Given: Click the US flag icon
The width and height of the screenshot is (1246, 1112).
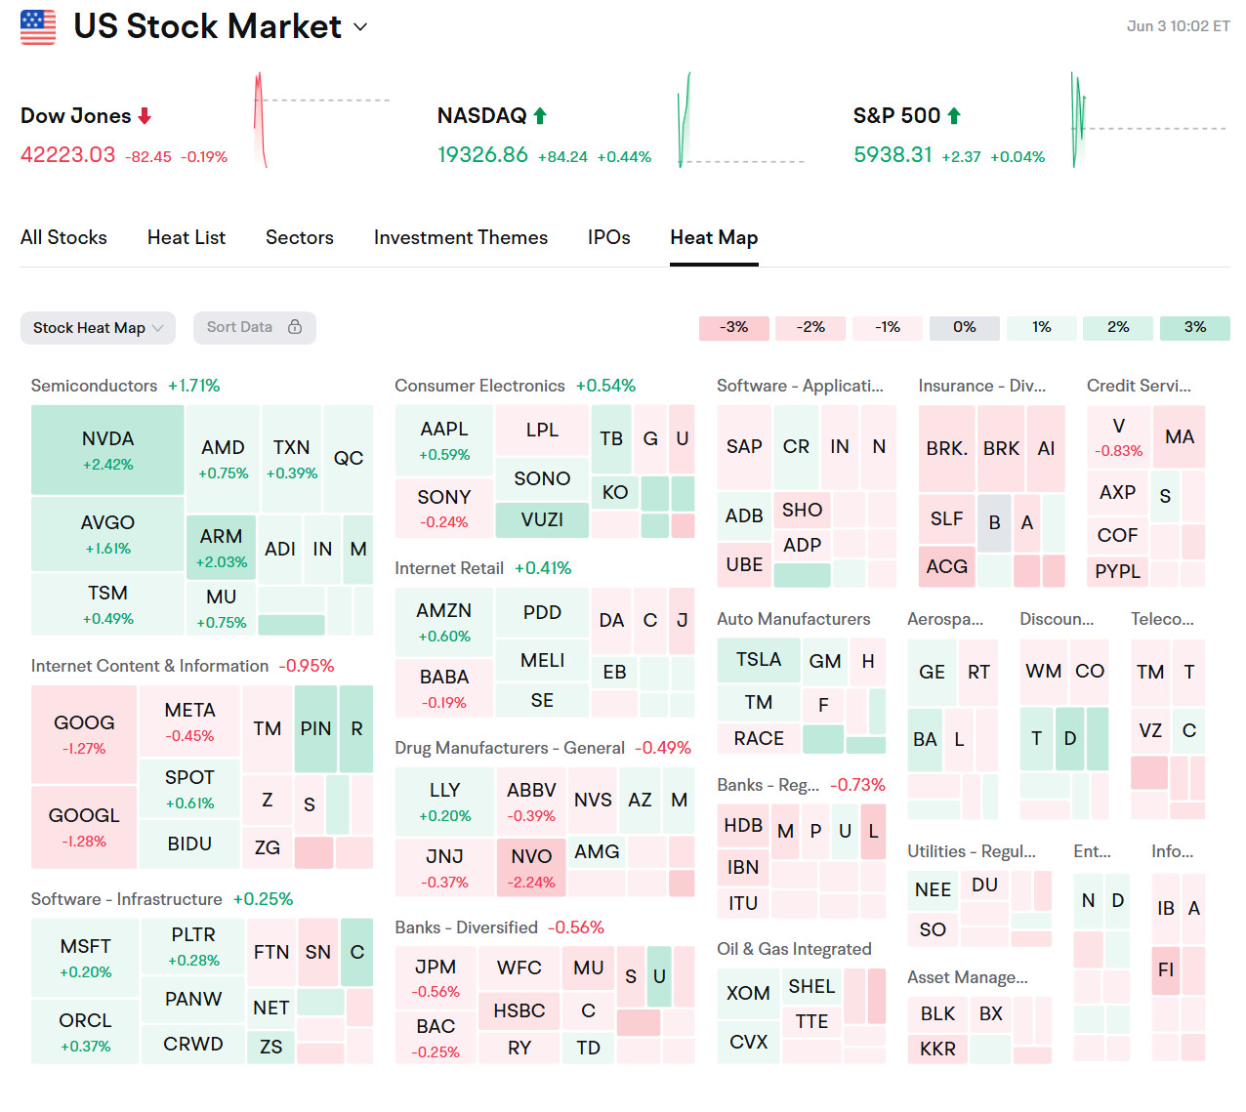Looking at the screenshot, I should [38, 27].
